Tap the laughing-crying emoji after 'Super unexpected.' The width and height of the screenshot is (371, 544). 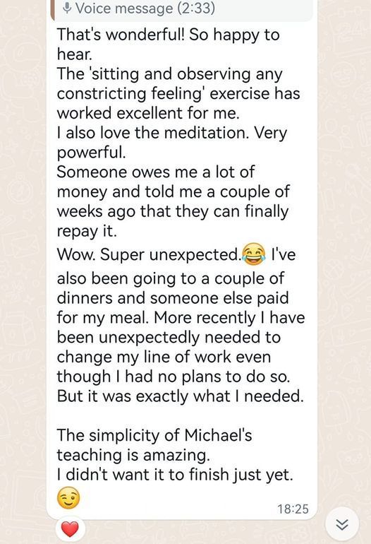(x=254, y=254)
